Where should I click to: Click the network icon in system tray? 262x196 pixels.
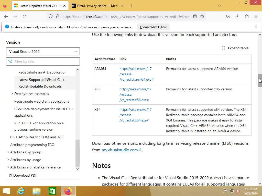click(x=232, y=191)
